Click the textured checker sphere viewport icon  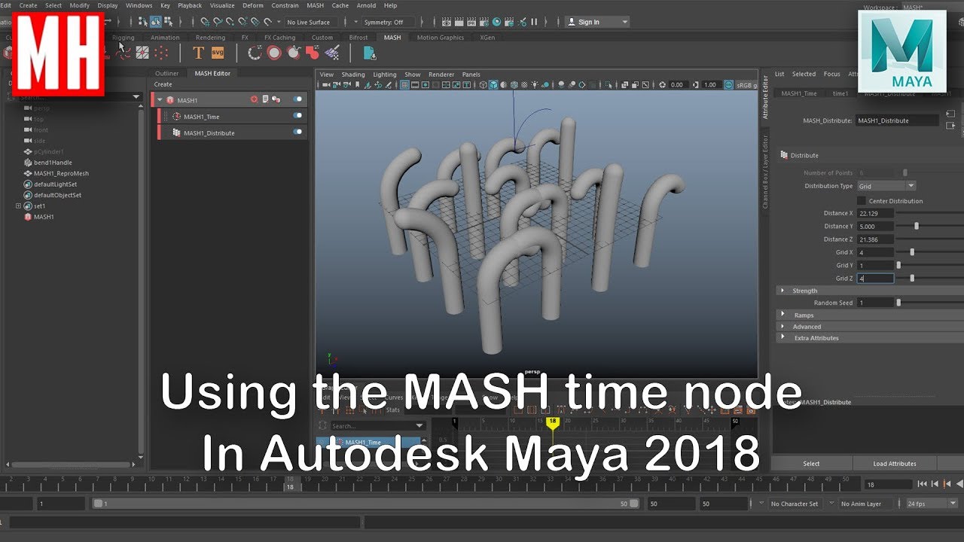point(525,85)
